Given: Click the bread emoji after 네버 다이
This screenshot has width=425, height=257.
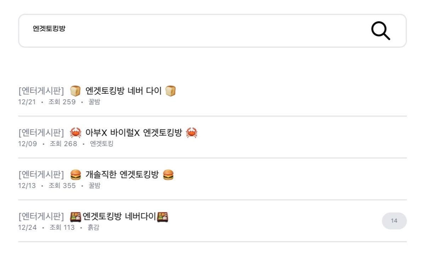Looking at the screenshot, I should coord(170,91).
